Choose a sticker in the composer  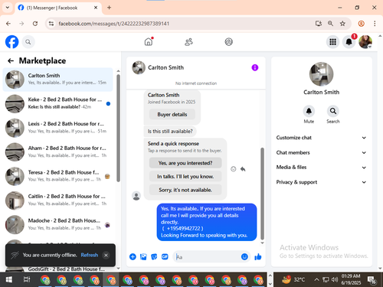tap(154, 256)
